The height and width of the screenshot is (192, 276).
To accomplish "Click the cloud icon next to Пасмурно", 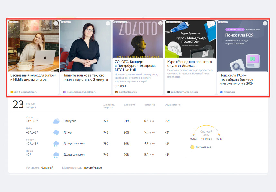I will pos(56,121).
